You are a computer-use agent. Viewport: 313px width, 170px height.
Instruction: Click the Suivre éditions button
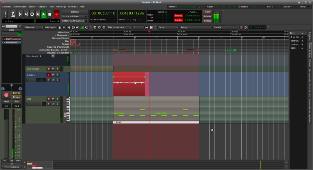(74, 16)
